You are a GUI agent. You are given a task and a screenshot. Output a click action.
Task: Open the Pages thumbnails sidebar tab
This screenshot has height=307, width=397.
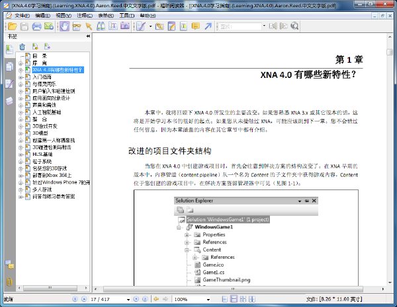[9, 67]
